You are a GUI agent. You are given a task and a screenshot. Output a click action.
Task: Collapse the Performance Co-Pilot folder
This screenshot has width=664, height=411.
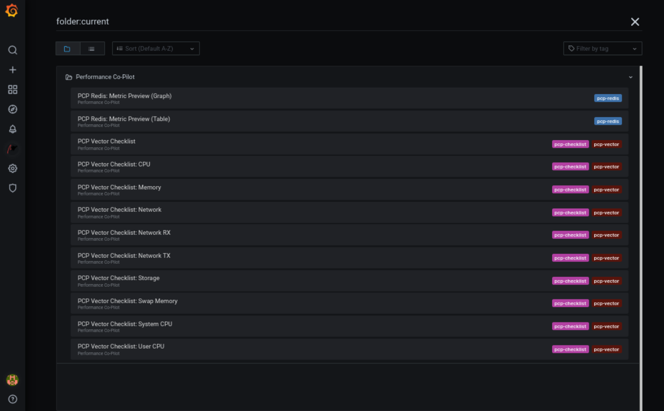[629, 77]
